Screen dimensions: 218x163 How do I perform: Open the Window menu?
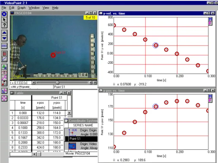(34, 8)
